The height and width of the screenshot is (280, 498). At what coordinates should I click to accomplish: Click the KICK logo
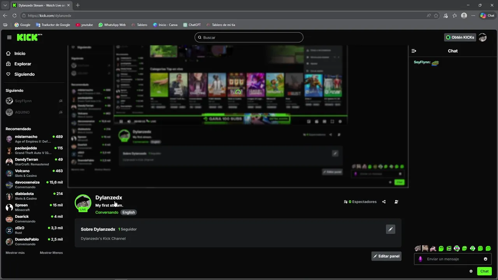click(29, 37)
